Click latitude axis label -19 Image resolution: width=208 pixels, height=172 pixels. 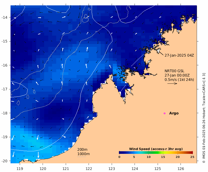pyautogui.click(x=4, y=137)
